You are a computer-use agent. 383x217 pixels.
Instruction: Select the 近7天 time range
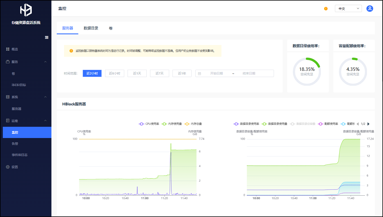pyautogui.click(x=160, y=73)
